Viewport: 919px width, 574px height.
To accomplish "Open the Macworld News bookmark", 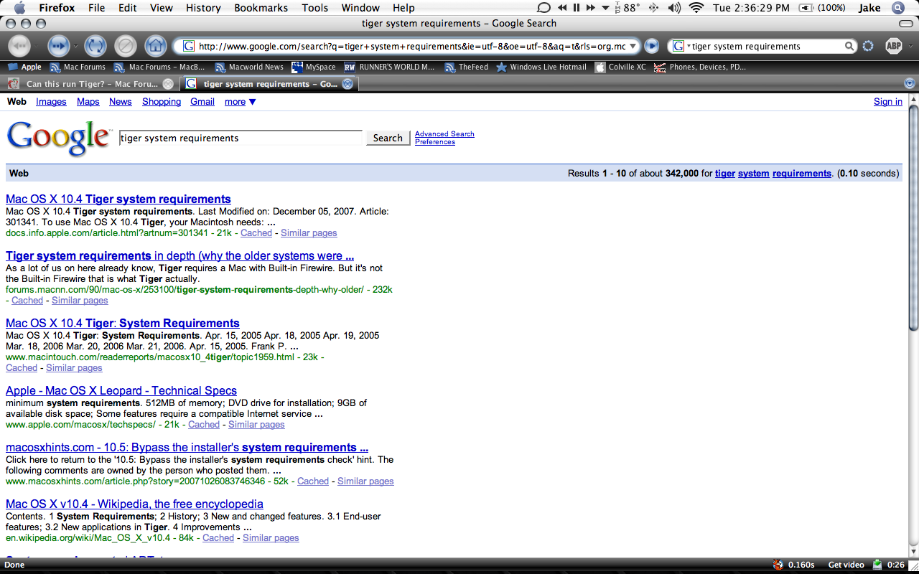I will pos(250,67).
